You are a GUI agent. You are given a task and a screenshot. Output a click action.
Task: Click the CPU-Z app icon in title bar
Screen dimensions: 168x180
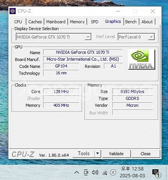[13, 11]
